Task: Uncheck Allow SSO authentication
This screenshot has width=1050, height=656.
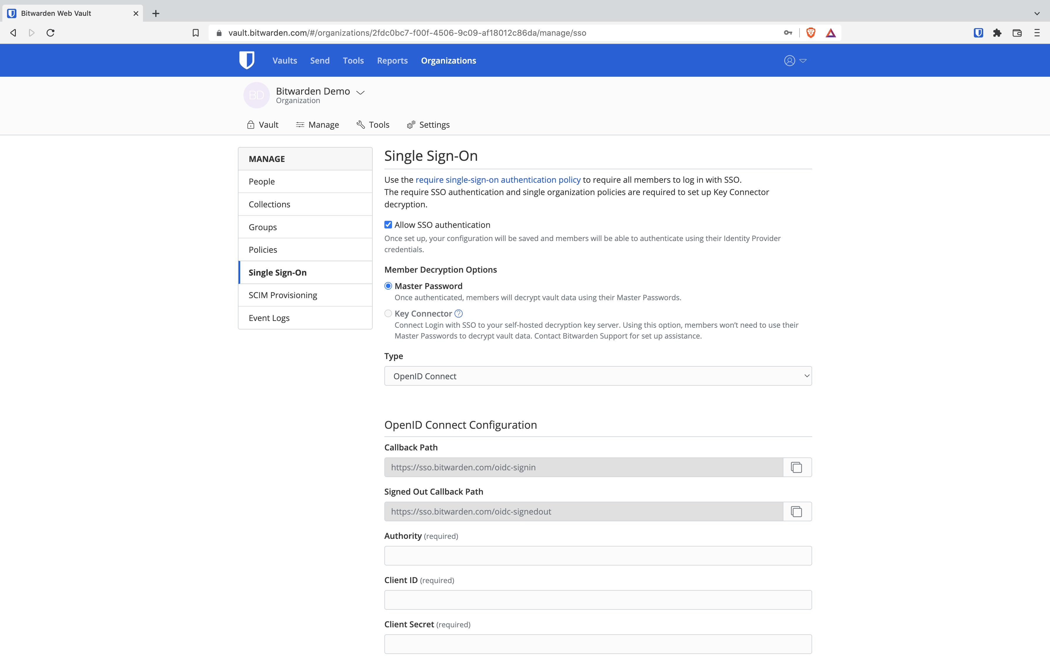Action: (388, 225)
